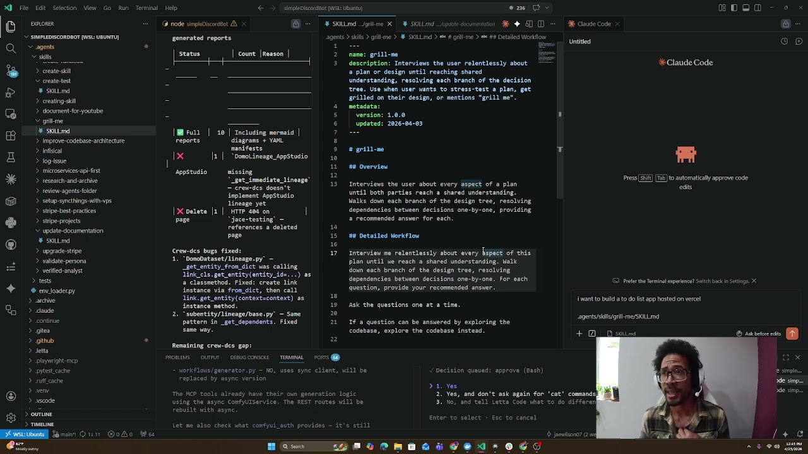Open Manage gear icon in activity bar

[11, 417]
